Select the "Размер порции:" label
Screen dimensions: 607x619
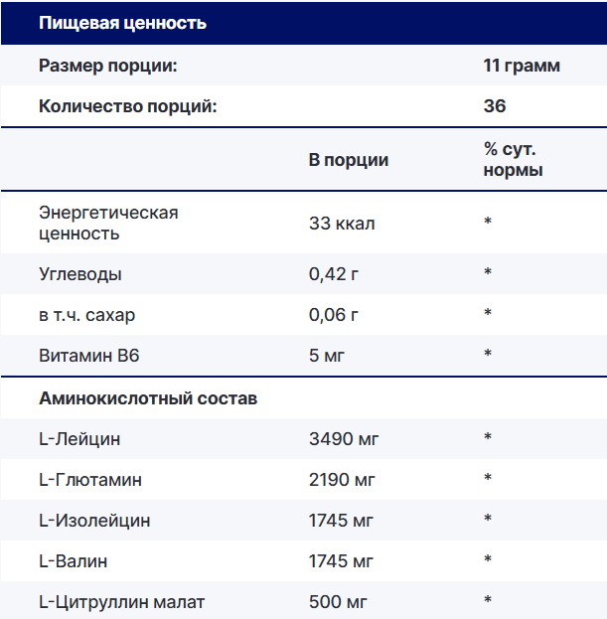(108, 66)
